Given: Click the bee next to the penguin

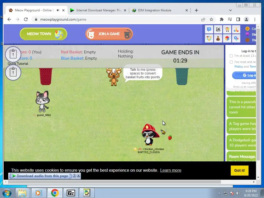Looking at the screenshot, I should (x=163, y=132).
